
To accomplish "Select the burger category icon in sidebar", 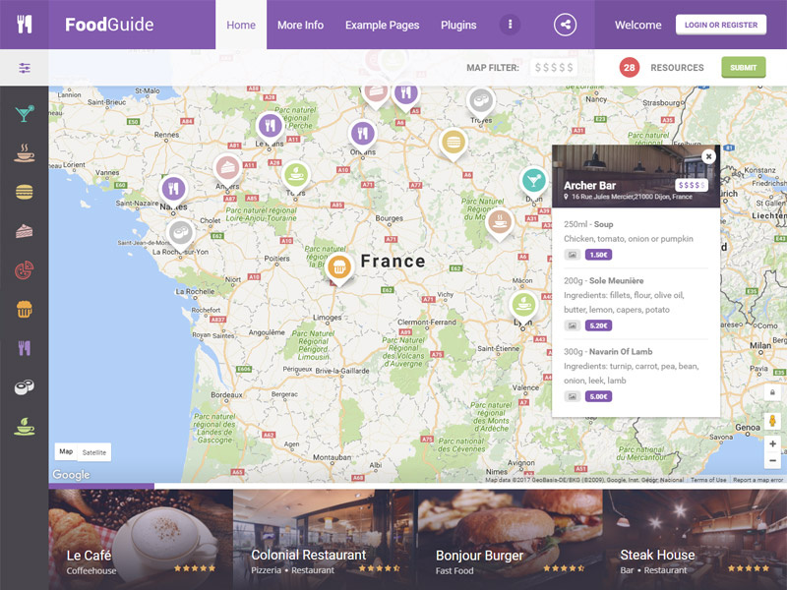I will point(24,192).
